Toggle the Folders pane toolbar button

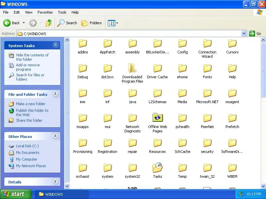coord(91,23)
